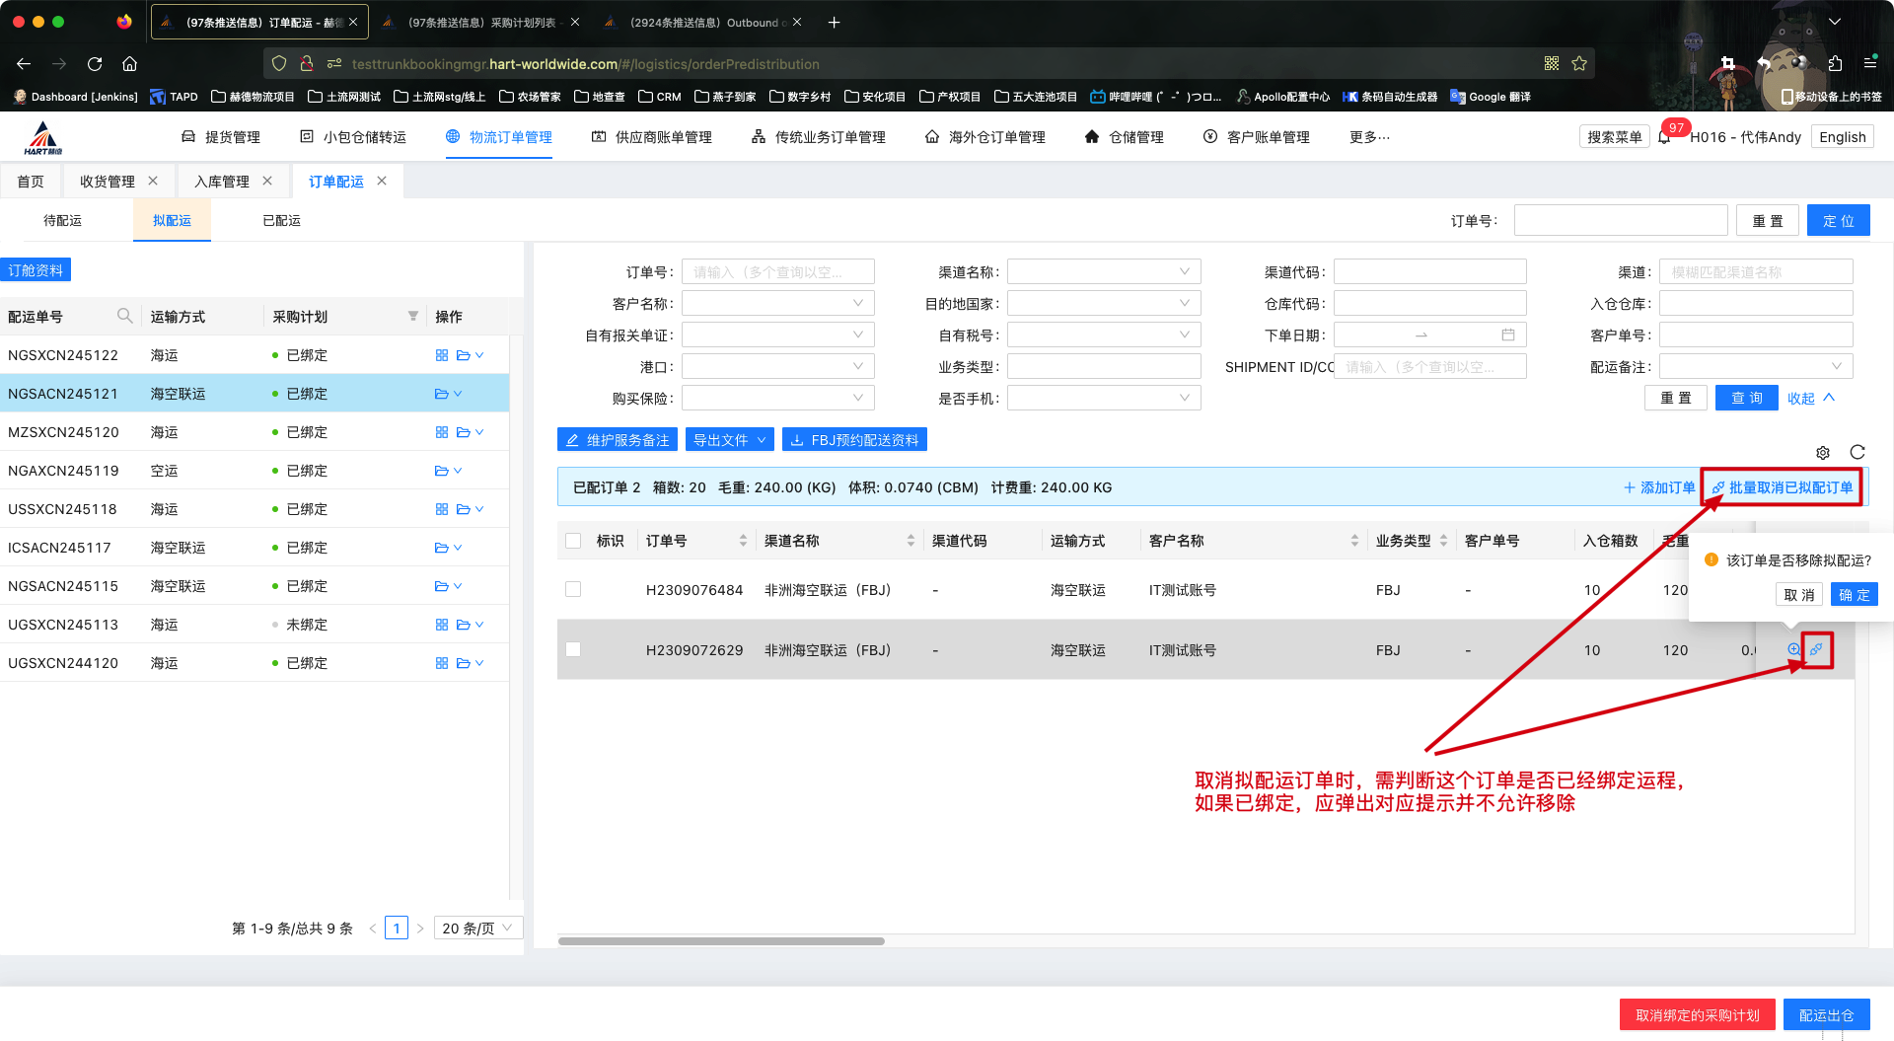The height and width of the screenshot is (1041, 1894).
Task: Expand the 目的地国家 dropdown
Action: point(1103,304)
